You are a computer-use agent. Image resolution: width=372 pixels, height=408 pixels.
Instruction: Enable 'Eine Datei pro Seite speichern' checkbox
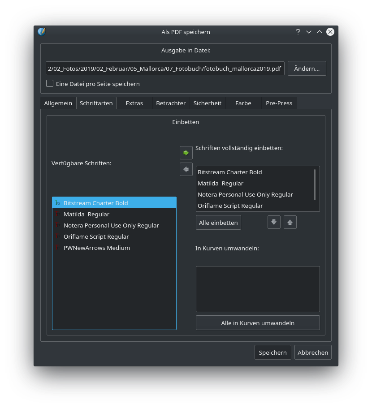coord(50,84)
